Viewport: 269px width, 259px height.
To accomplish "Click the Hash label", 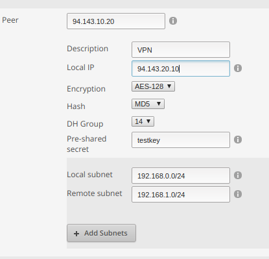I will coord(76,106).
